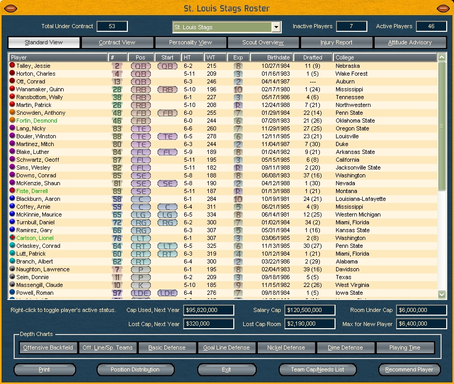The image size is (454, 384).
Task: Click the injured red cross icon beside Carlson, Lionel
Action: point(13,238)
